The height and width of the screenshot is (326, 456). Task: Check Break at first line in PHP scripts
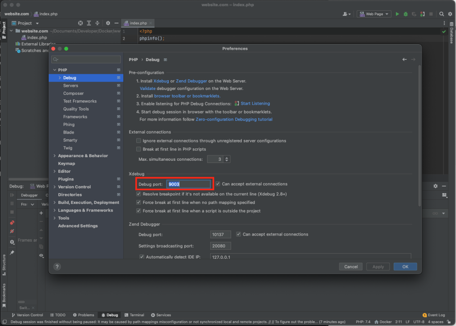139,149
